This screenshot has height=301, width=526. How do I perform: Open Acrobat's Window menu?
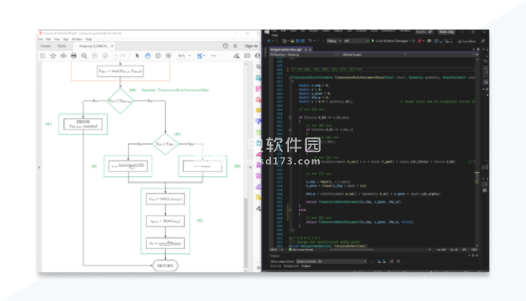(x=77, y=39)
